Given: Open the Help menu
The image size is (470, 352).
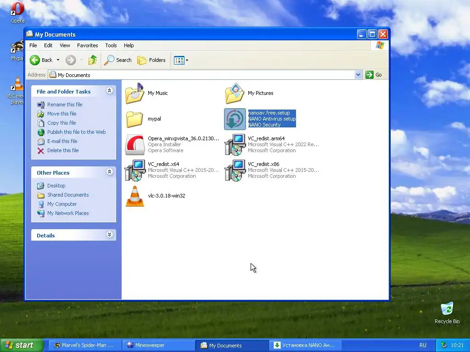Looking at the screenshot, I should (x=129, y=45).
